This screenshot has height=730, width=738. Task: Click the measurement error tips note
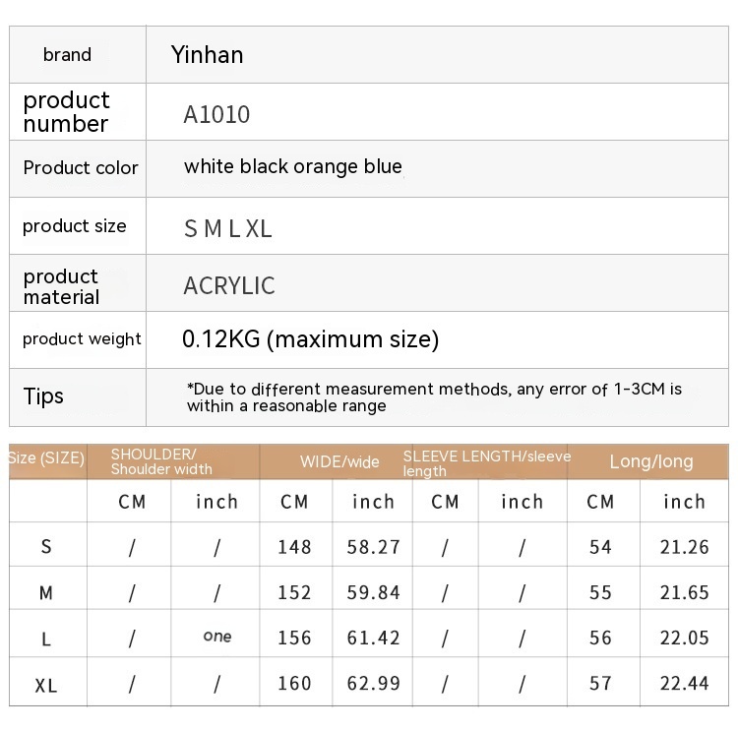coord(434,397)
